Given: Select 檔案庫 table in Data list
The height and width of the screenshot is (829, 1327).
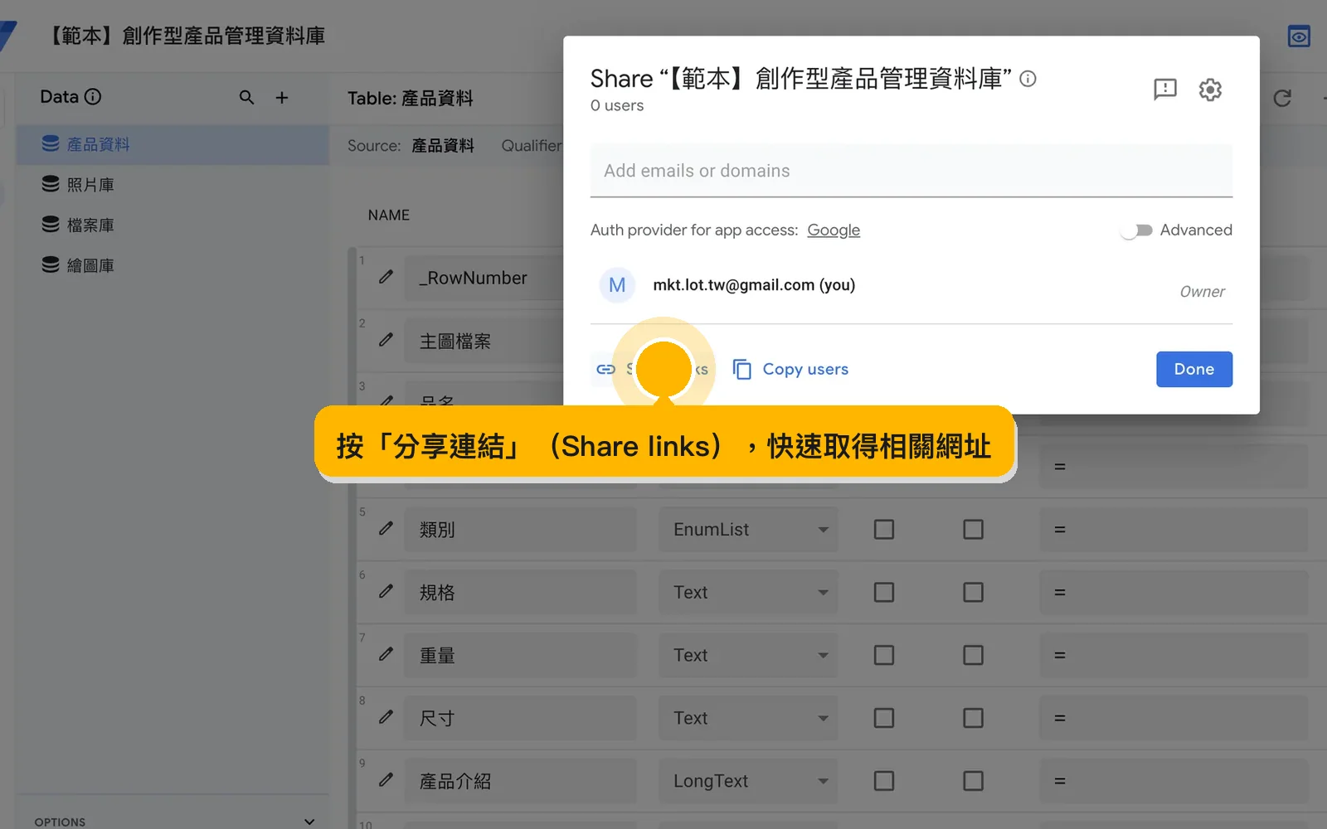Looking at the screenshot, I should (x=173, y=225).
